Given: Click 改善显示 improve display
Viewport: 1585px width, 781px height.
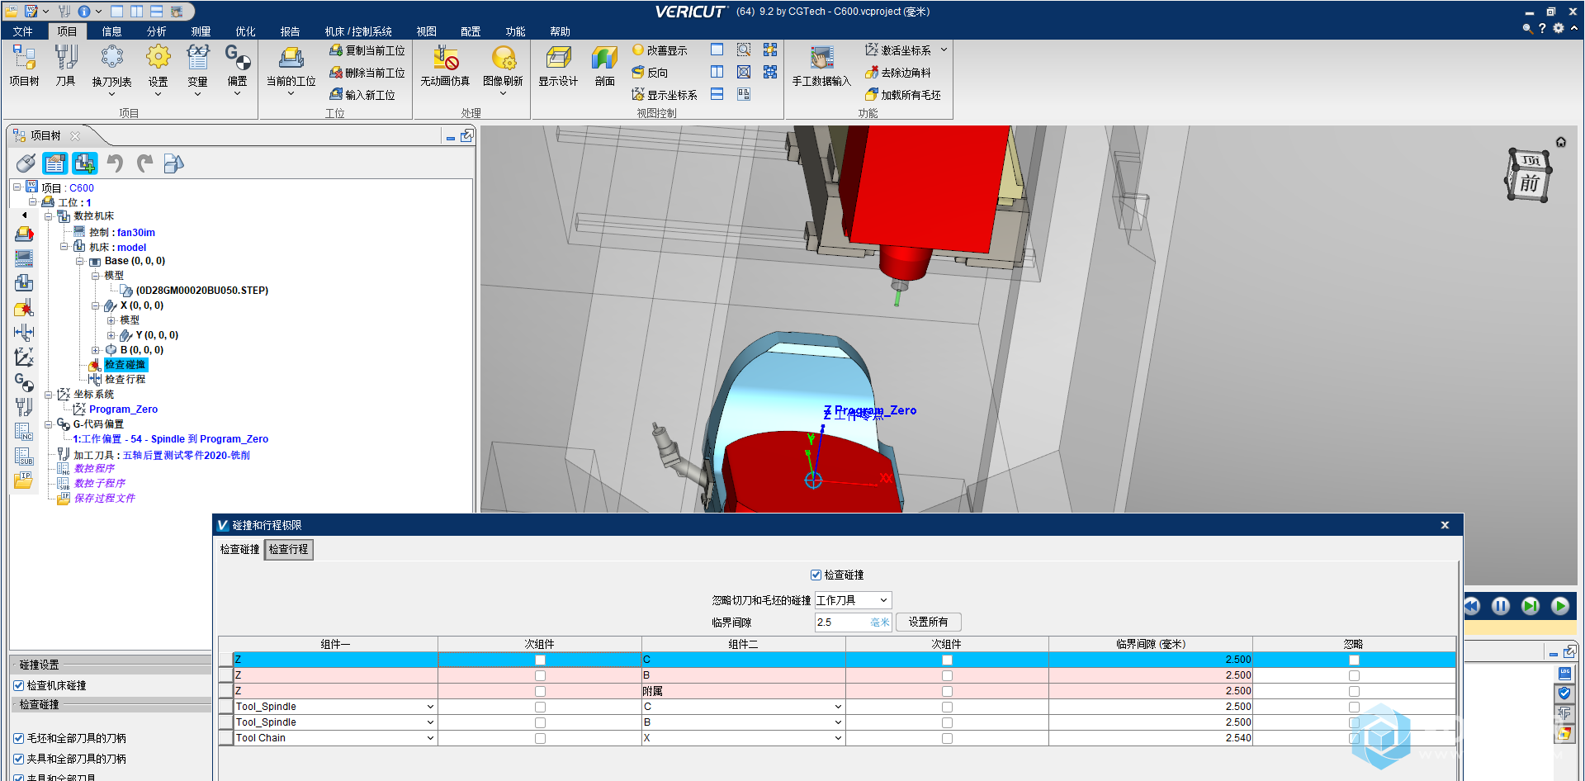Looking at the screenshot, I should 660,50.
